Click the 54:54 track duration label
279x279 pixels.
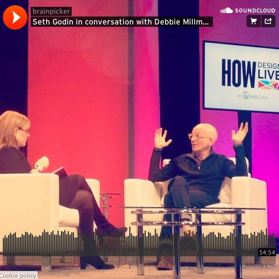pos(267,253)
